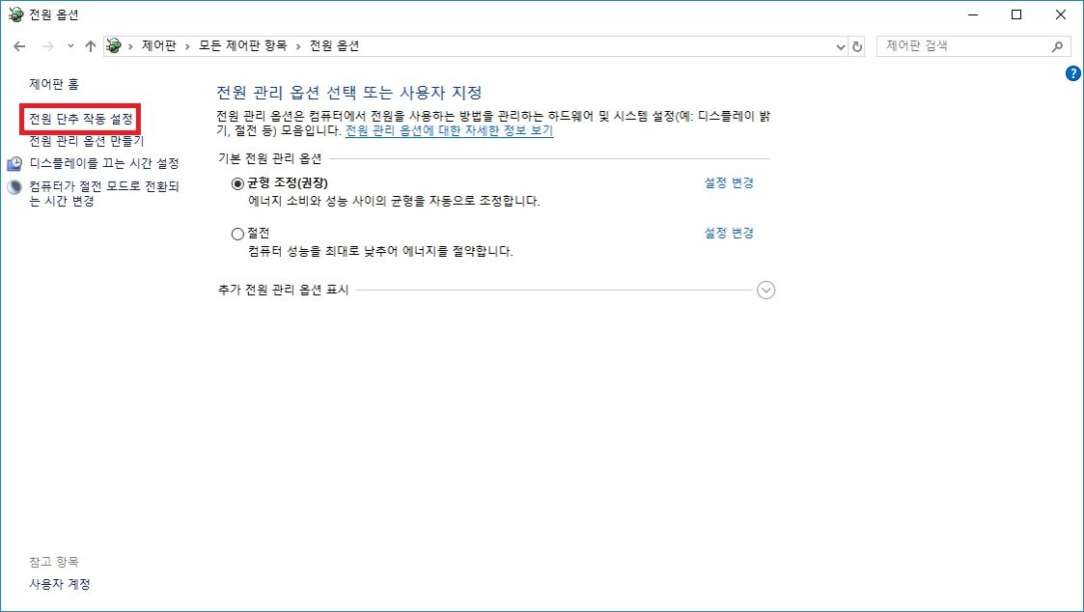Viewport: 1084px width, 612px height.
Task: Click the display-off timer icon in sidebar
Action: [x=14, y=164]
